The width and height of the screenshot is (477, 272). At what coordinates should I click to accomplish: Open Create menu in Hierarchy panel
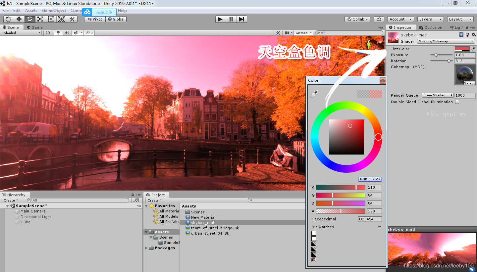pos(11,200)
